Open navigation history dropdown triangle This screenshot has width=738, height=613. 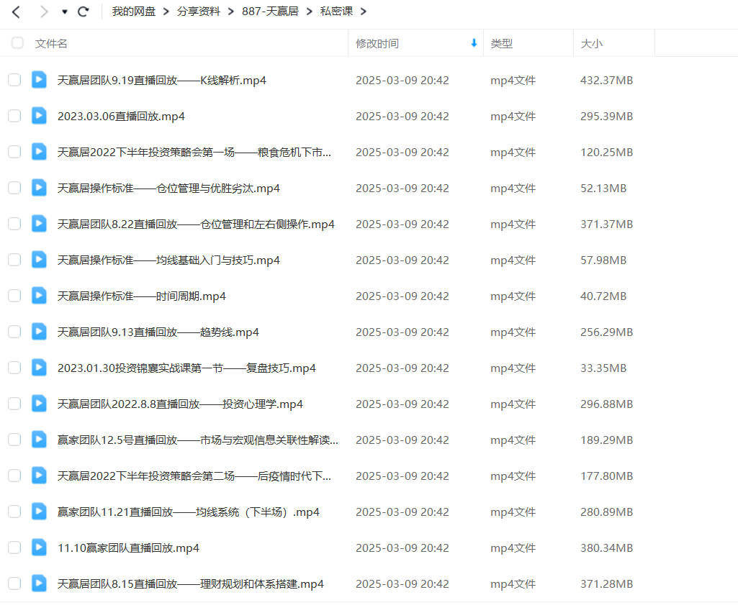point(65,12)
